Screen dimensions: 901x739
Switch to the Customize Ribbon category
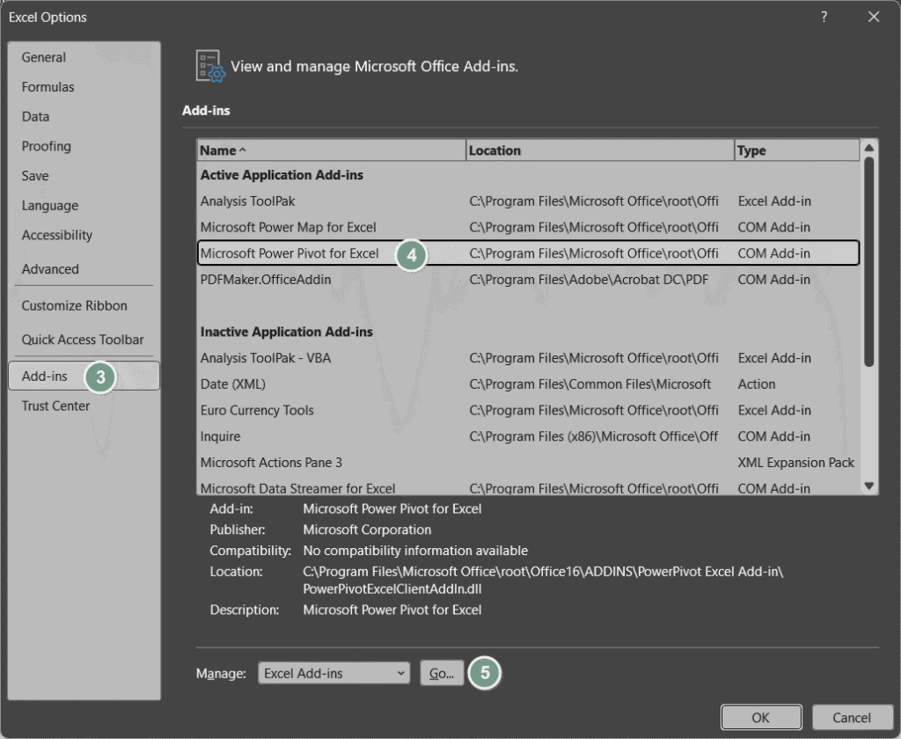[75, 305]
